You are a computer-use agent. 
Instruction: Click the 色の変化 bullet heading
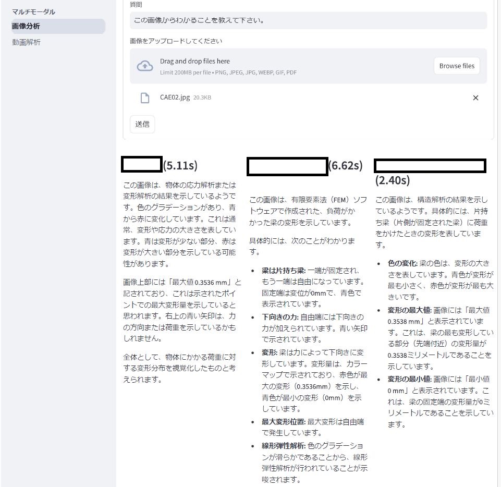(402, 263)
